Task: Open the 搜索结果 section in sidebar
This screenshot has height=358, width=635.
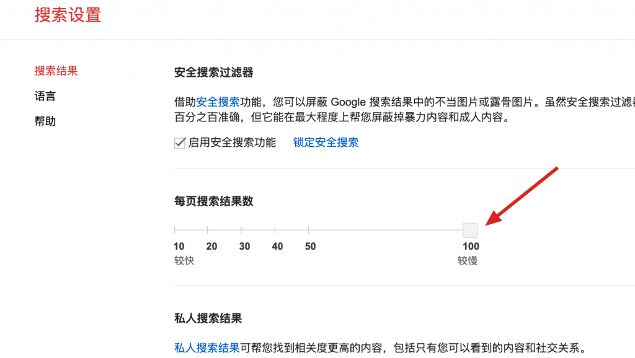Action: 56,71
